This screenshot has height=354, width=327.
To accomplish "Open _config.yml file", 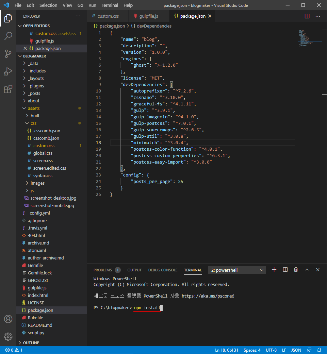I will coord(39,213).
